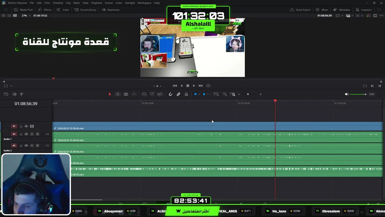This screenshot has width=385, height=217.
Task: Click the timeline zoom plus button
Action: (x=260, y=94)
